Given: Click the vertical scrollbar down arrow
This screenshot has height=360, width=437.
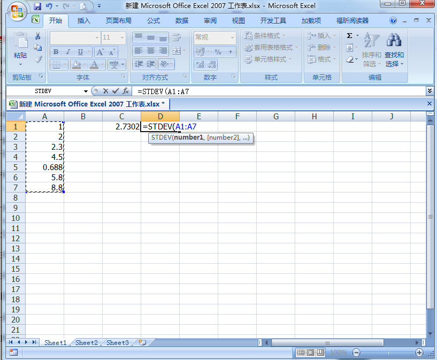Looking at the screenshot, I should coord(430,334).
